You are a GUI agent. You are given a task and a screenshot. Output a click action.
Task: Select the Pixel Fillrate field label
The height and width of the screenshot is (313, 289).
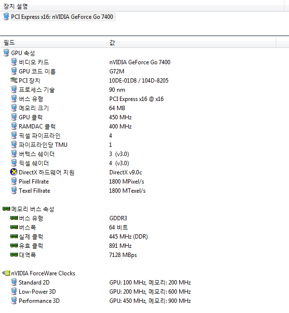[34, 182]
